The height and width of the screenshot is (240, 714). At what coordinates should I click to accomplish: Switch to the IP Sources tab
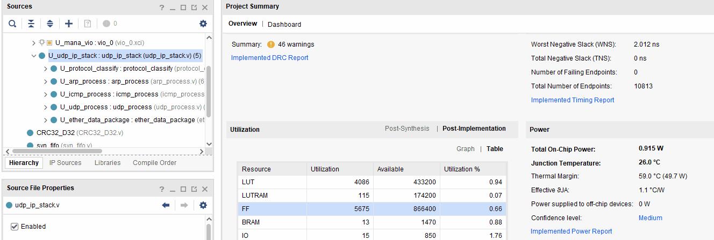(65, 163)
